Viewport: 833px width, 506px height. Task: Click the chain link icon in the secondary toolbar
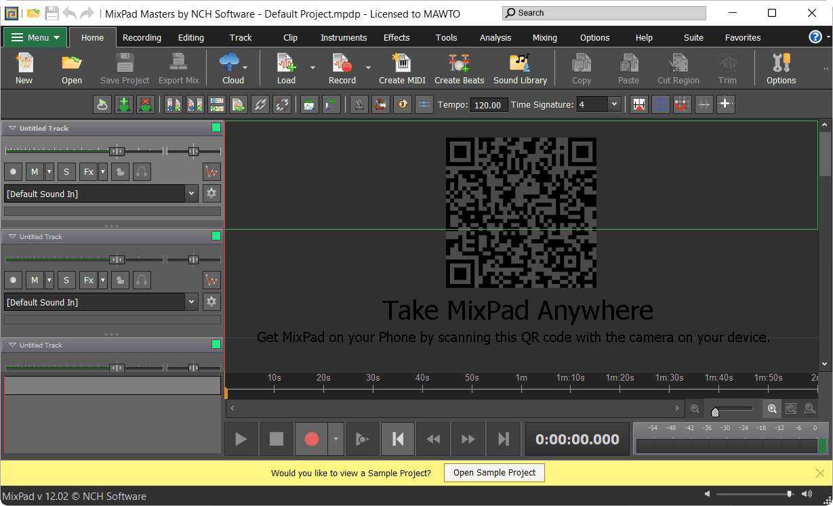tap(260, 104)
